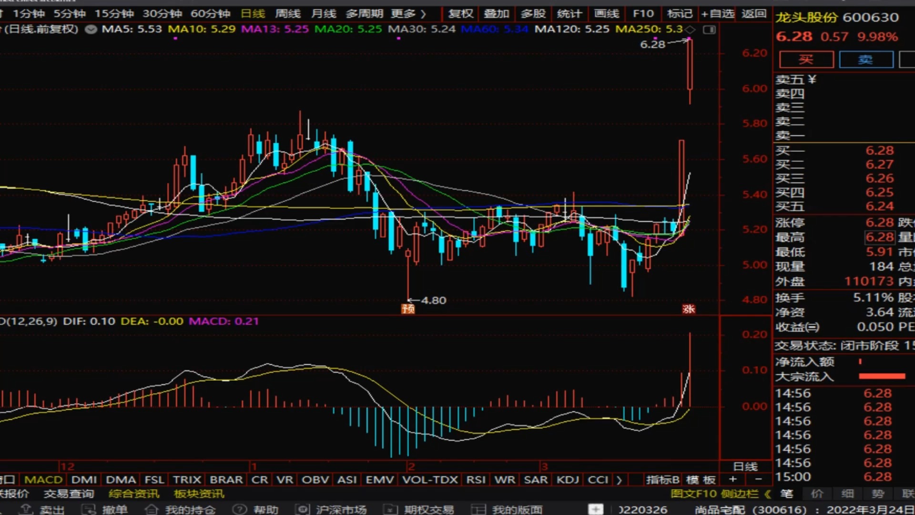Image resolution: width=915 pixels, height=515 pixels.
Task: Toggle 叠加 overlay mode
Action: pos(496,14)
